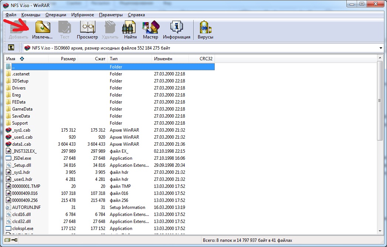This screenshot has width=387, height=247.
Task: Open the Параметры menu
Action: (x=111, y=15)
